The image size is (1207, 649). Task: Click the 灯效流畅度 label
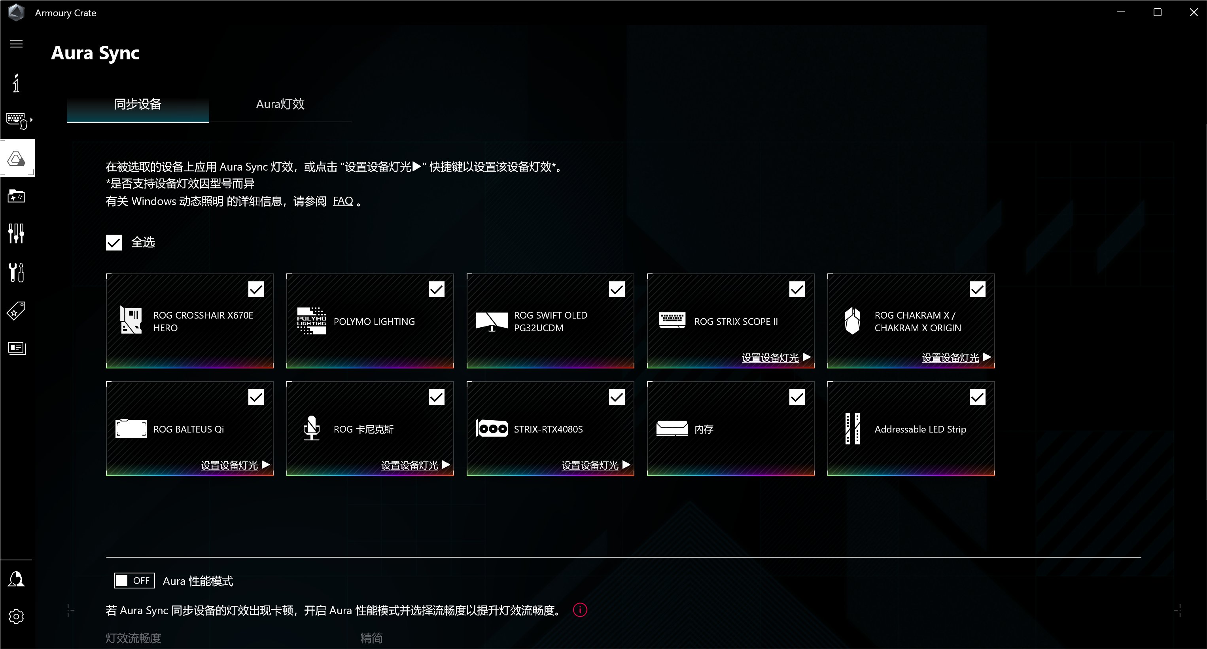coord(134,638)
